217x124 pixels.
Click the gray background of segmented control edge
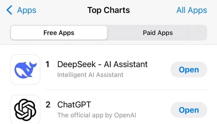tap(203, 33)
